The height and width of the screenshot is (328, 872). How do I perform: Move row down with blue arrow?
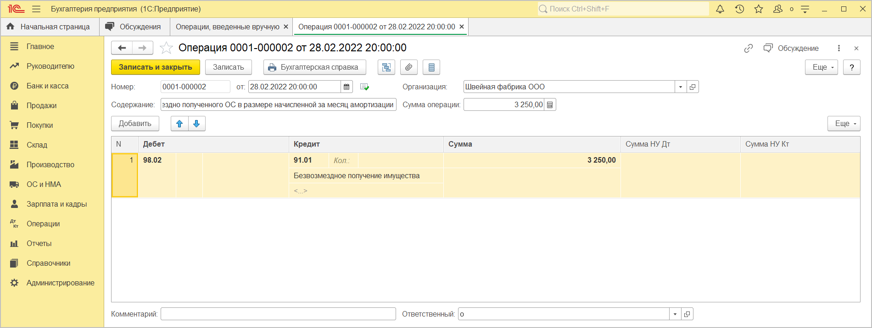tap(196, 124)
